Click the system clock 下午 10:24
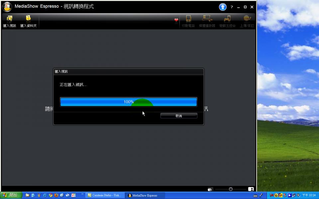Screen dimensions: 319x199 pyautogui.click(x=309, y=195)
